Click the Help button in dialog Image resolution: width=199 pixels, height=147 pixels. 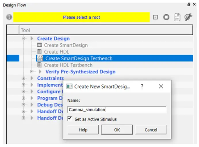coord(83,130)
